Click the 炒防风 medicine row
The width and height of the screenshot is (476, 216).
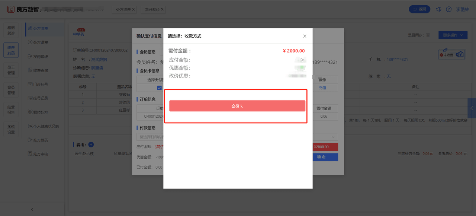(100, 102)
